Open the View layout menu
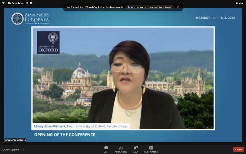 pyautogui.click(x=240, y=3)
